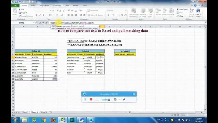This screenshot has width=218, height=123.
Task: Open AutoSum dropdown arrow
Action: point(188,9)
